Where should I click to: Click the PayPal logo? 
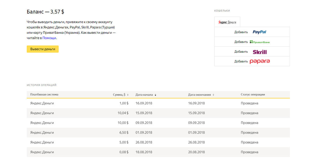click(x=259, y=32)
